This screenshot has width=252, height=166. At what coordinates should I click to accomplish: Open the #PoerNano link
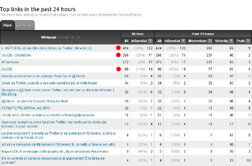point(10,62)
